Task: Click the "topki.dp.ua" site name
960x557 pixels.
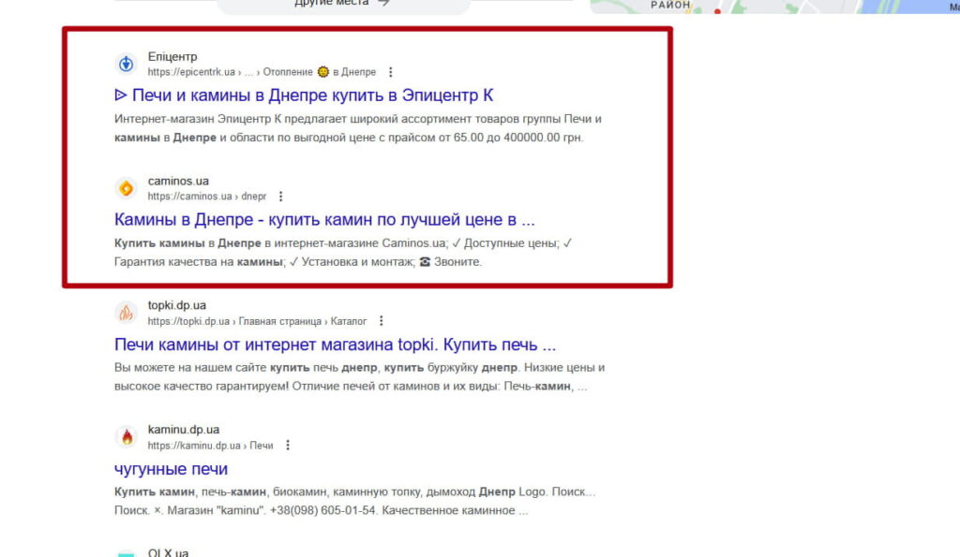Action: (177, 305)
